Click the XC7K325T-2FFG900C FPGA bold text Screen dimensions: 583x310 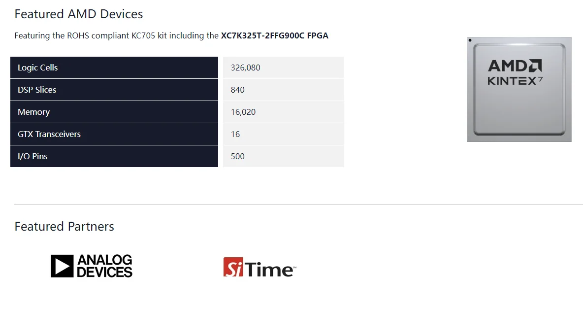(x=274, y=35)
